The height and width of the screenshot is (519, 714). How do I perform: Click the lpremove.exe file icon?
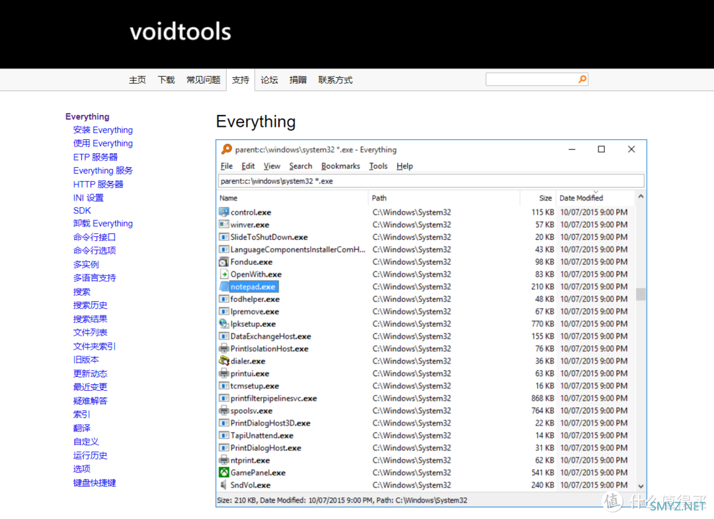click(x=223, y=312)
